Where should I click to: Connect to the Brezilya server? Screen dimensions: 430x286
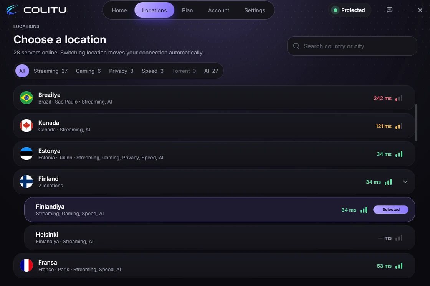[x=214, y=98]
